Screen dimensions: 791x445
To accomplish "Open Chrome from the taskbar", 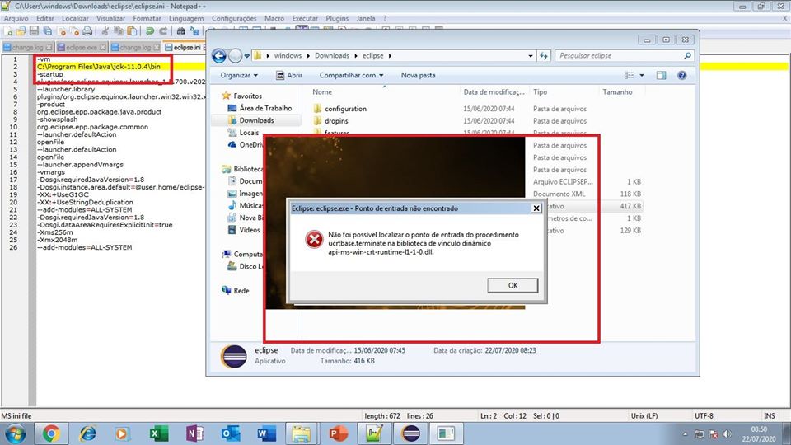I will click(51, 433).
